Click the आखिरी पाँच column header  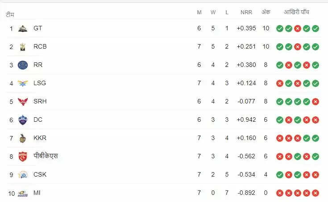click(297, 12)
